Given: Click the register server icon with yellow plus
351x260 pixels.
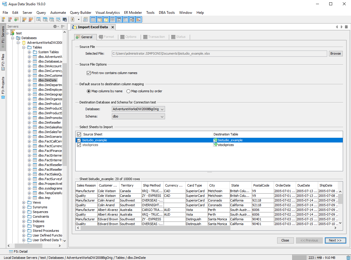Looking at the screenshot, I should 3,19.
